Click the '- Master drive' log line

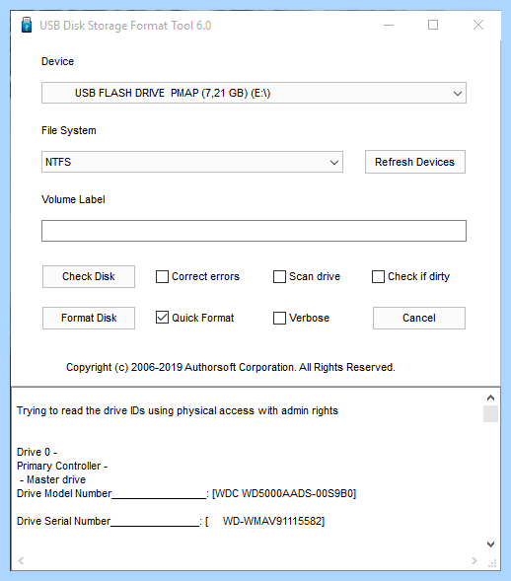click(52, 479)
